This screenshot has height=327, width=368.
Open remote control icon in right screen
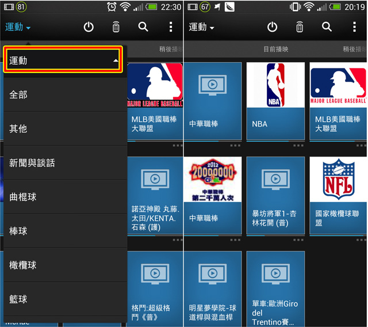(300, 27)
